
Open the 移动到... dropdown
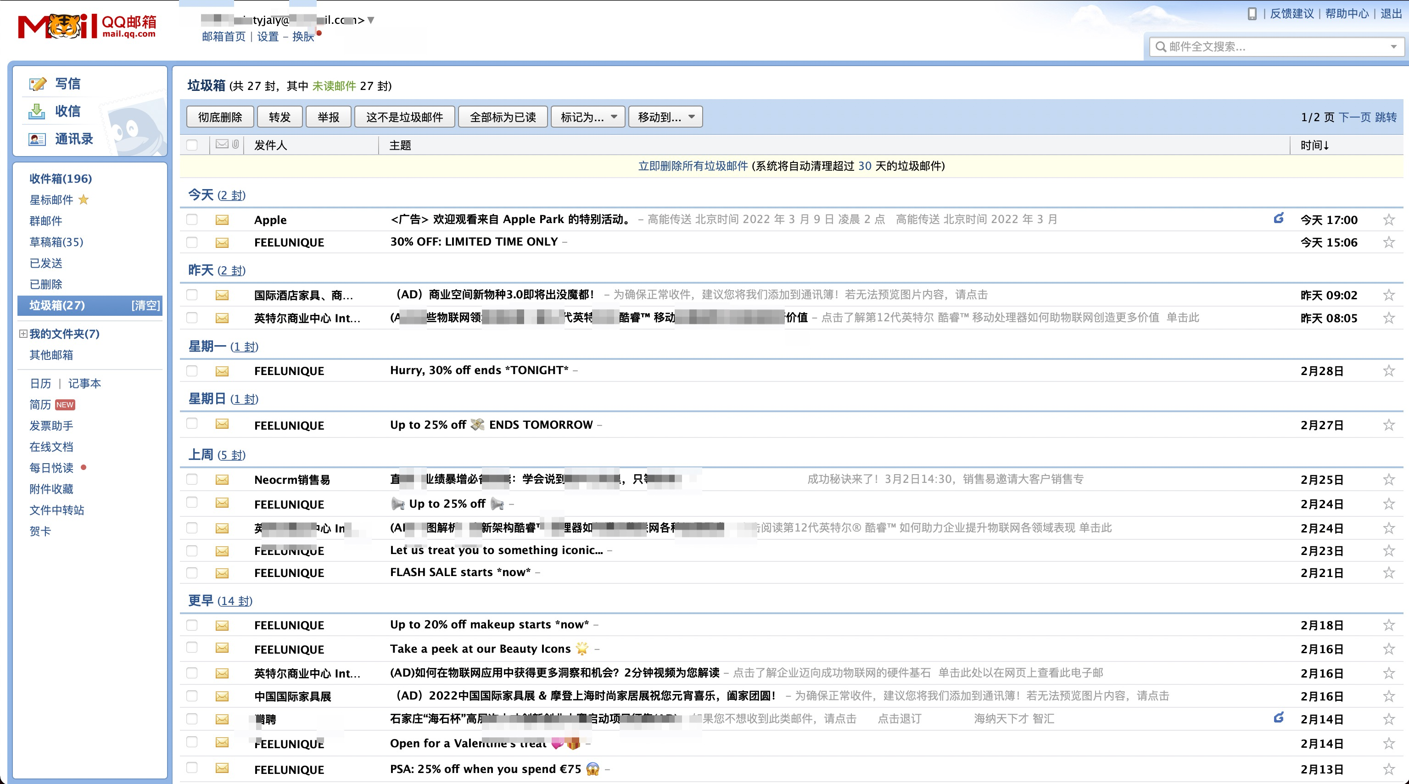665,117
